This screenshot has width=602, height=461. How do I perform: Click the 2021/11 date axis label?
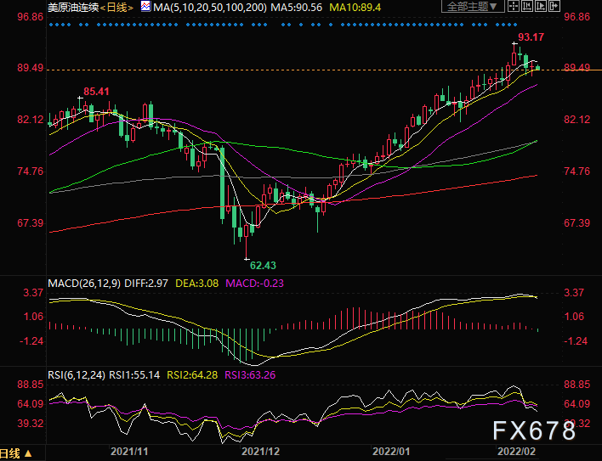point(129,452)
